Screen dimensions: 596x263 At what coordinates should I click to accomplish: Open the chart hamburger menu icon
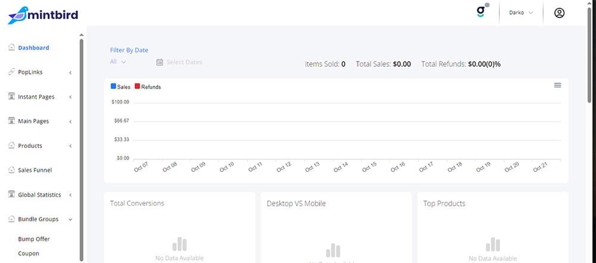[x=558, y=85]
